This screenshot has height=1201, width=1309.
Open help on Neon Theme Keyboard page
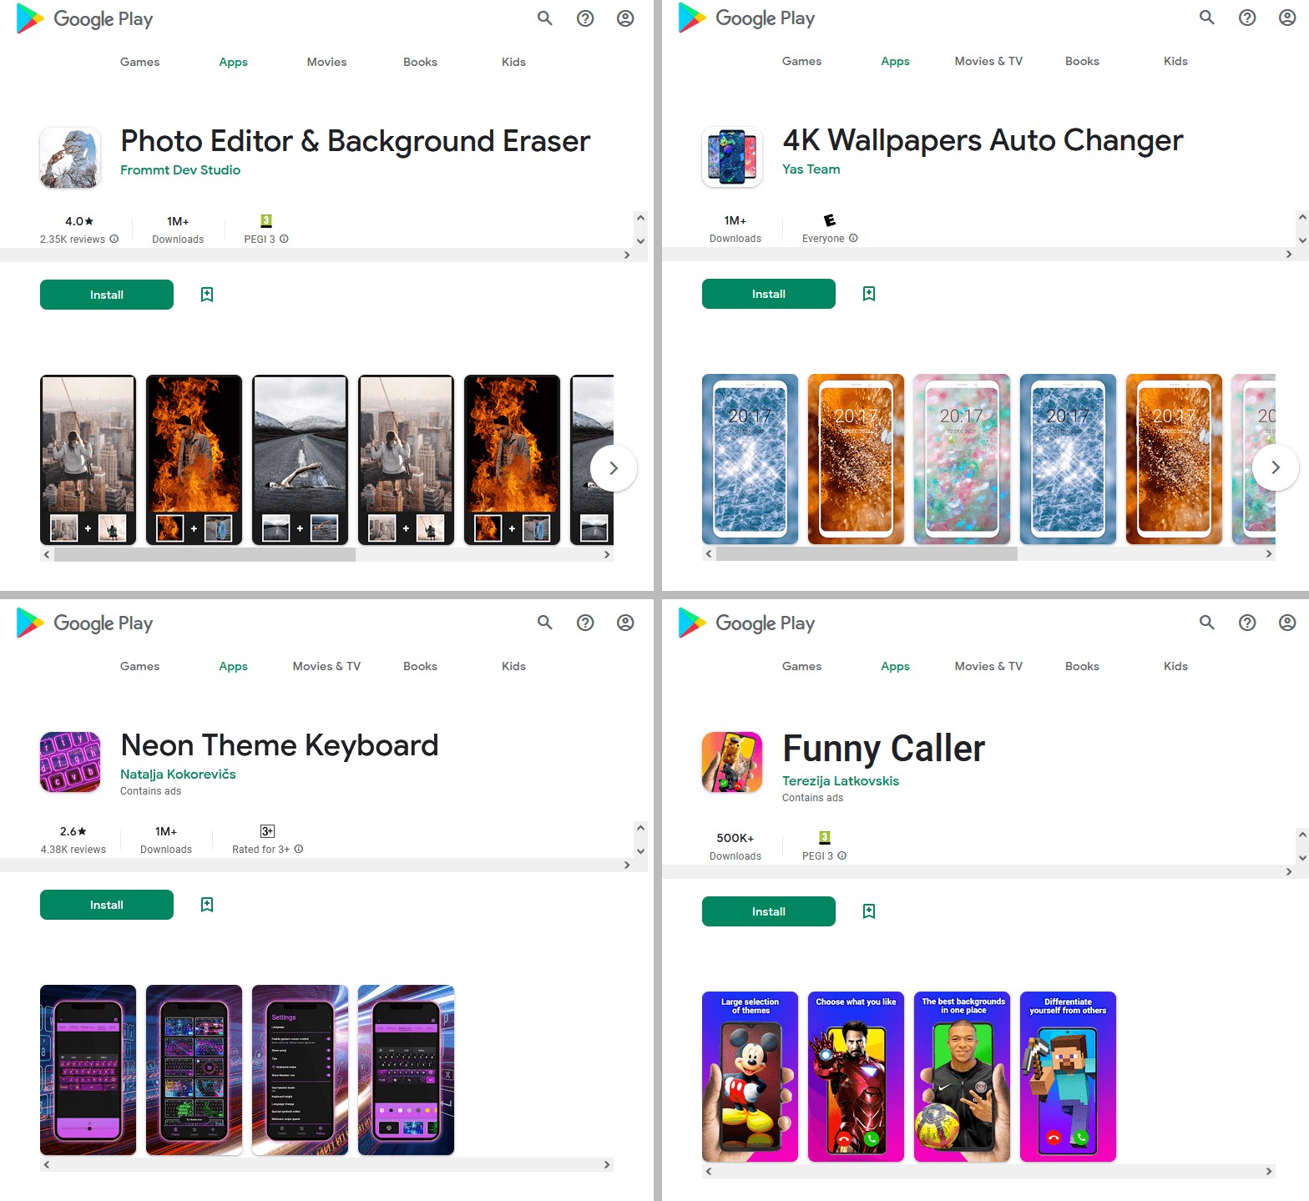[585, 623]
